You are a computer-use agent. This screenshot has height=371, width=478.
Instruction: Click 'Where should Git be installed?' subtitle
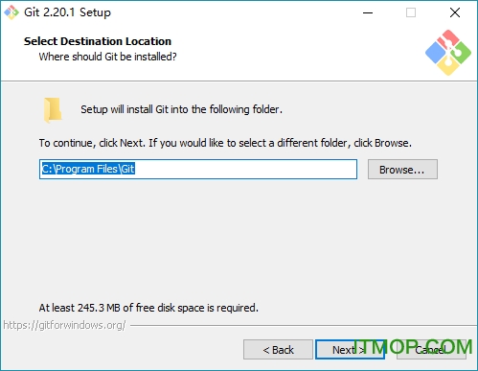click(107, 57)
